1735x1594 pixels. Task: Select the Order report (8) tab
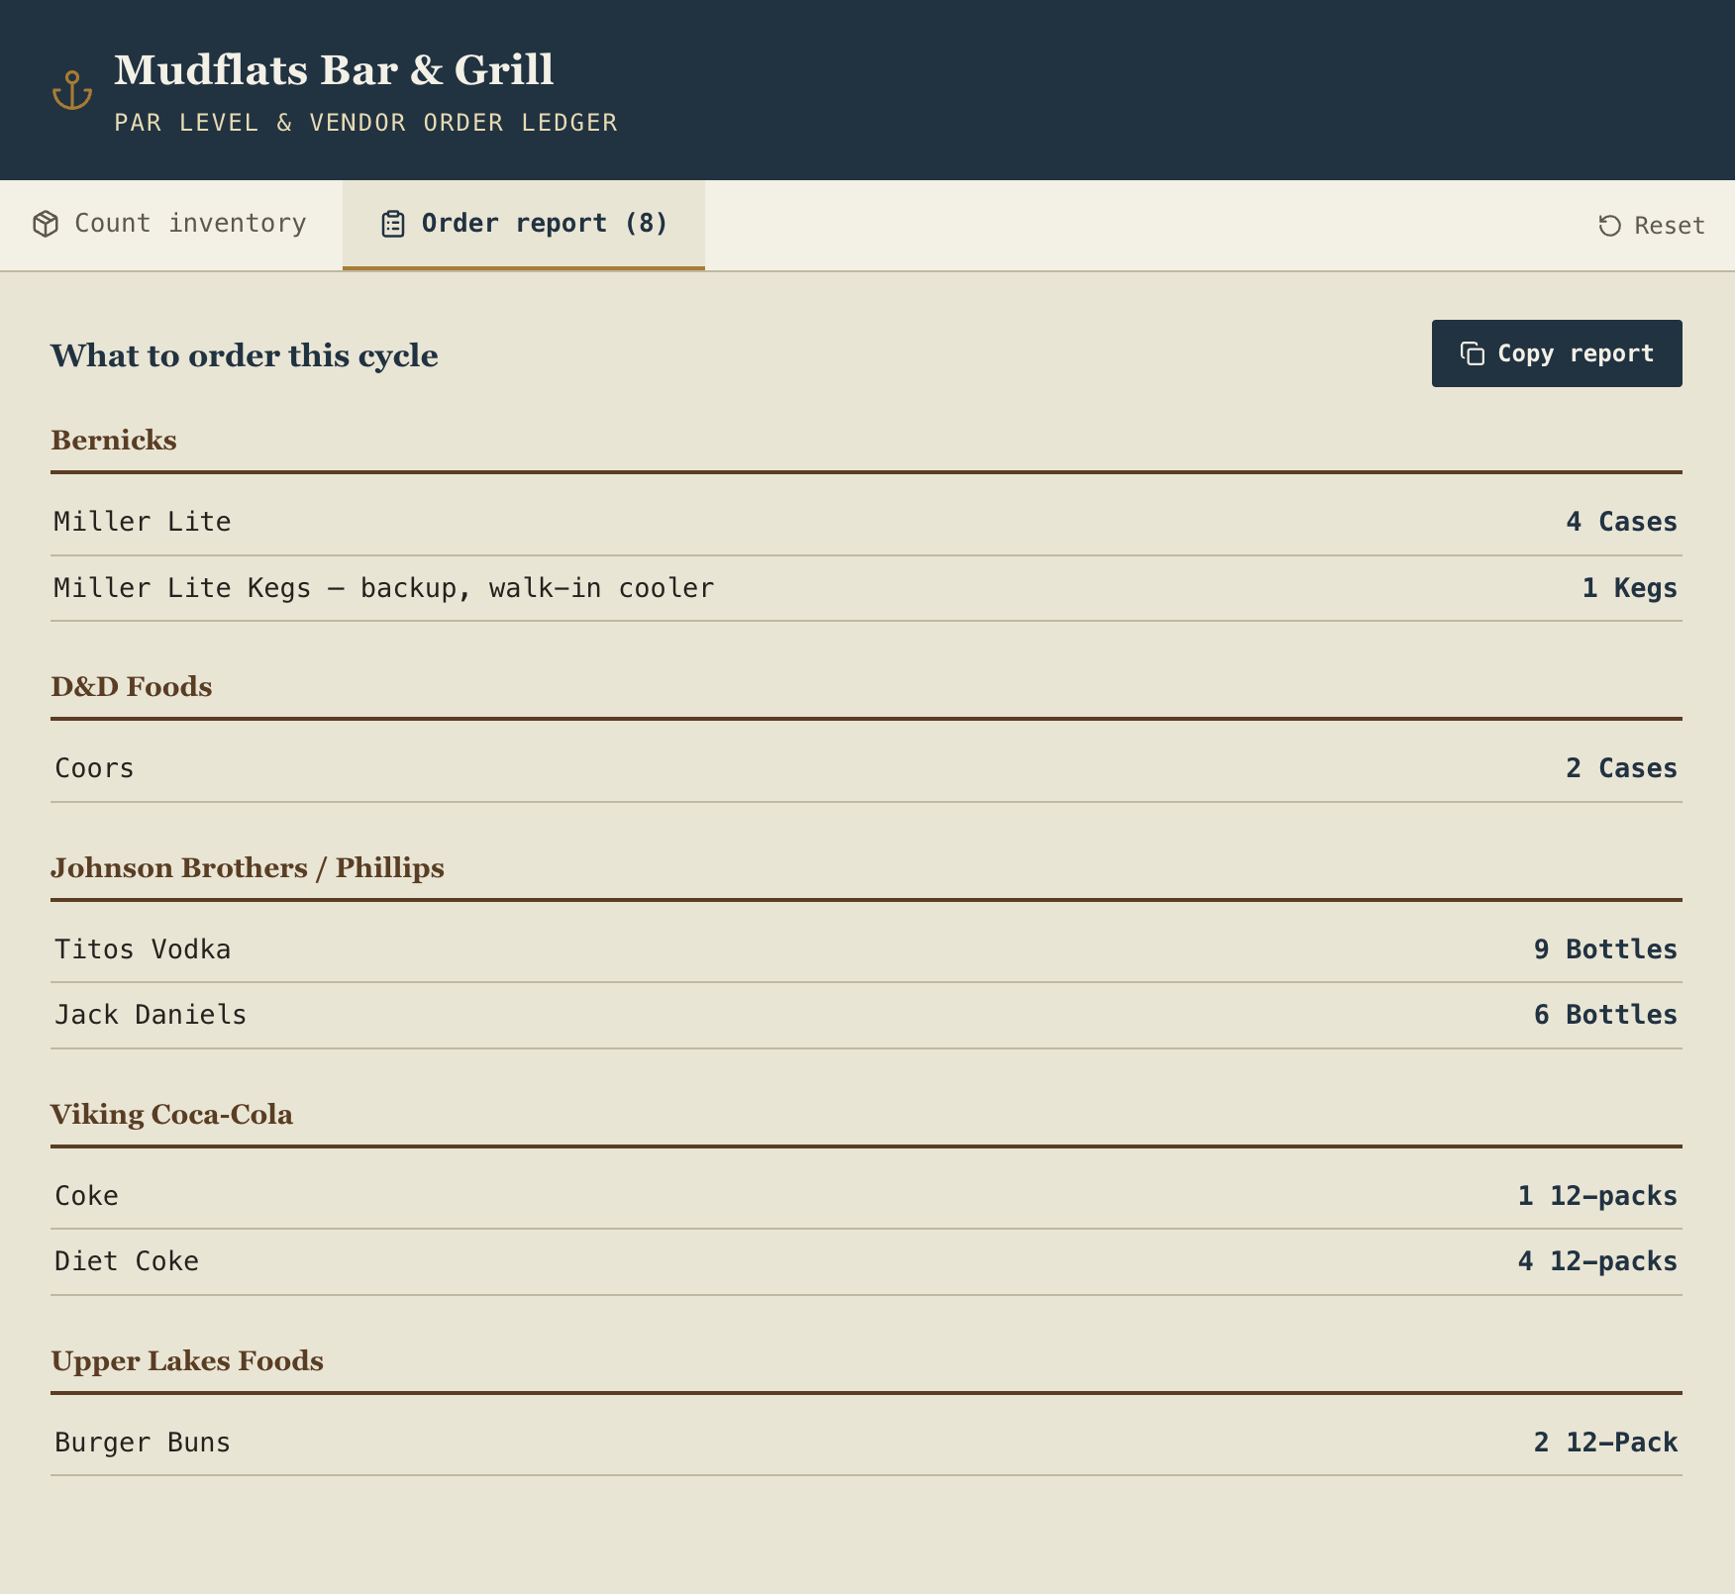(524, 225)
